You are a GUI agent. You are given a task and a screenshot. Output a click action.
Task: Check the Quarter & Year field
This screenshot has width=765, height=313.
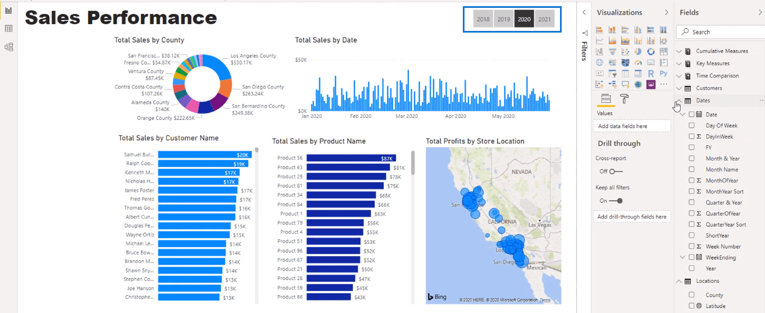(x=691, y=202)
